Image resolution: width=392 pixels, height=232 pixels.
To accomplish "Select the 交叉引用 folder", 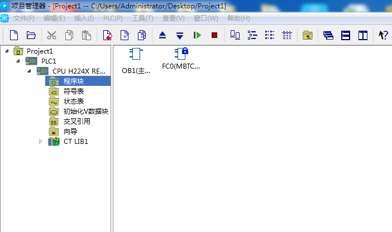I will [77, 122].
